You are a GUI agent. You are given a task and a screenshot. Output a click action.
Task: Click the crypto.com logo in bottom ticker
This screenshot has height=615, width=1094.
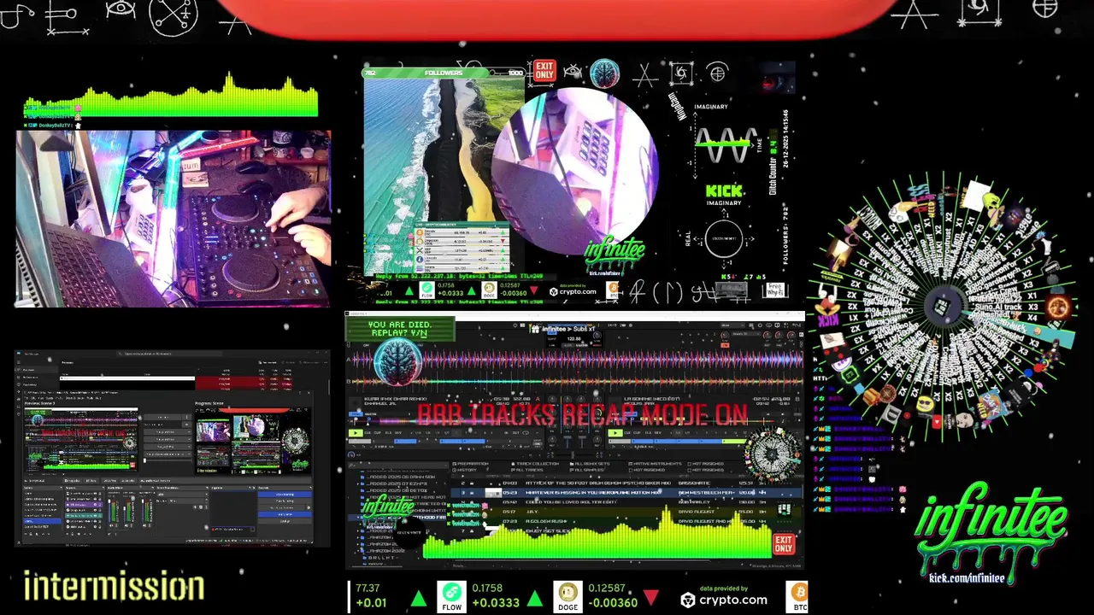pos(724,600)
